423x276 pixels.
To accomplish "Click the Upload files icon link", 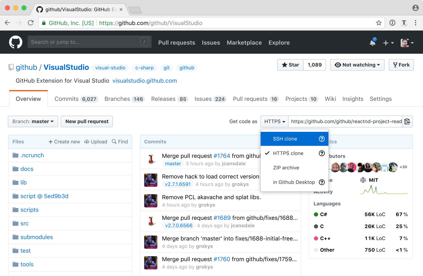I will pos(96,142).
